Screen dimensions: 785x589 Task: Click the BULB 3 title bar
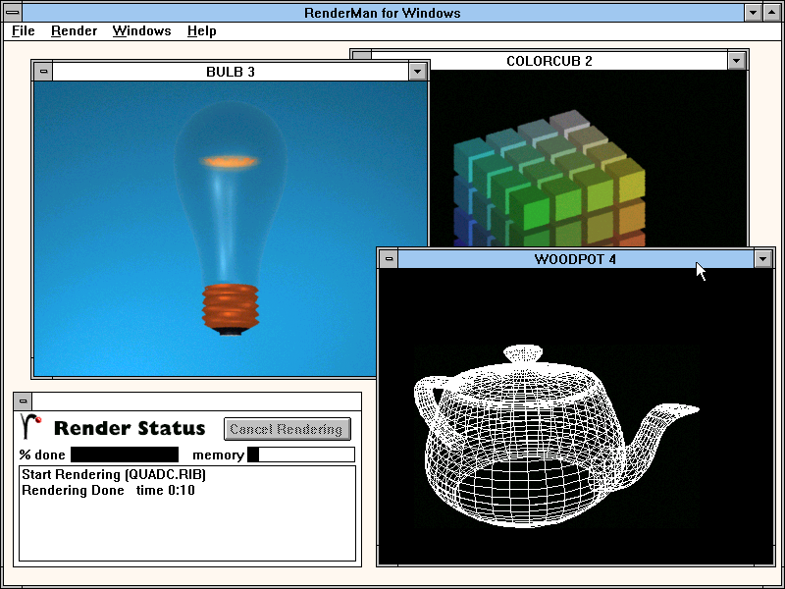pos(231,72)
